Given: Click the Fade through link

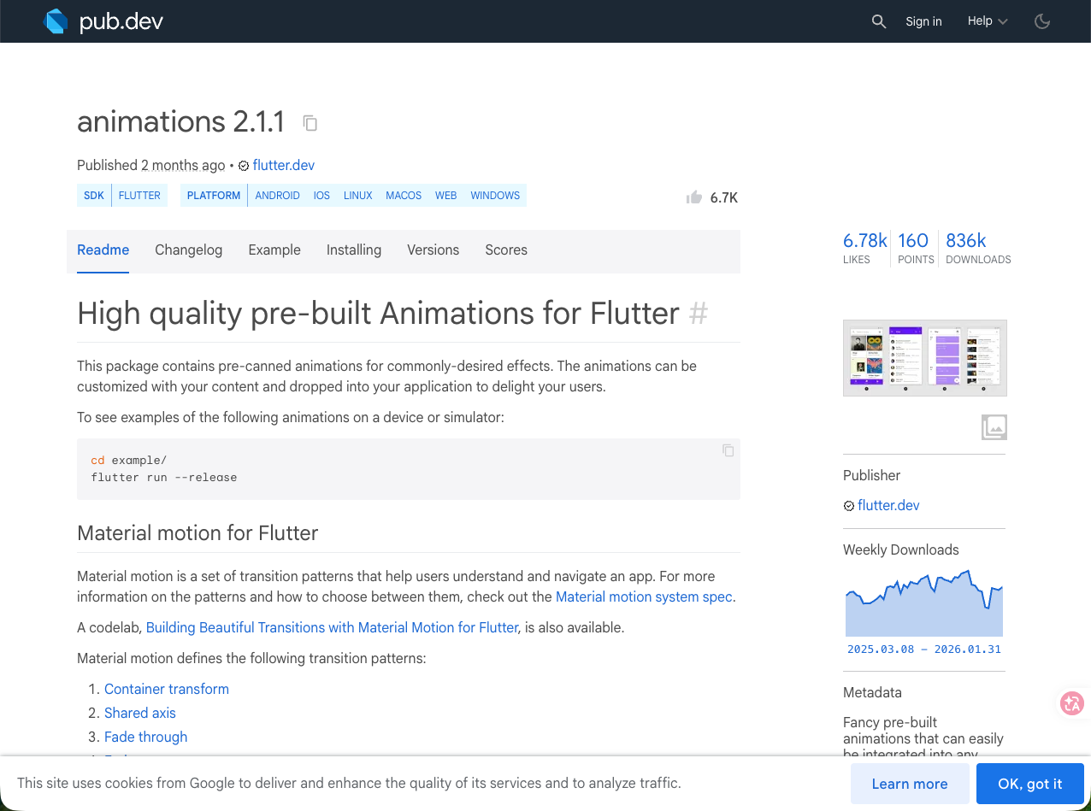Looking at the screenshot, I should tap(145, 737).
